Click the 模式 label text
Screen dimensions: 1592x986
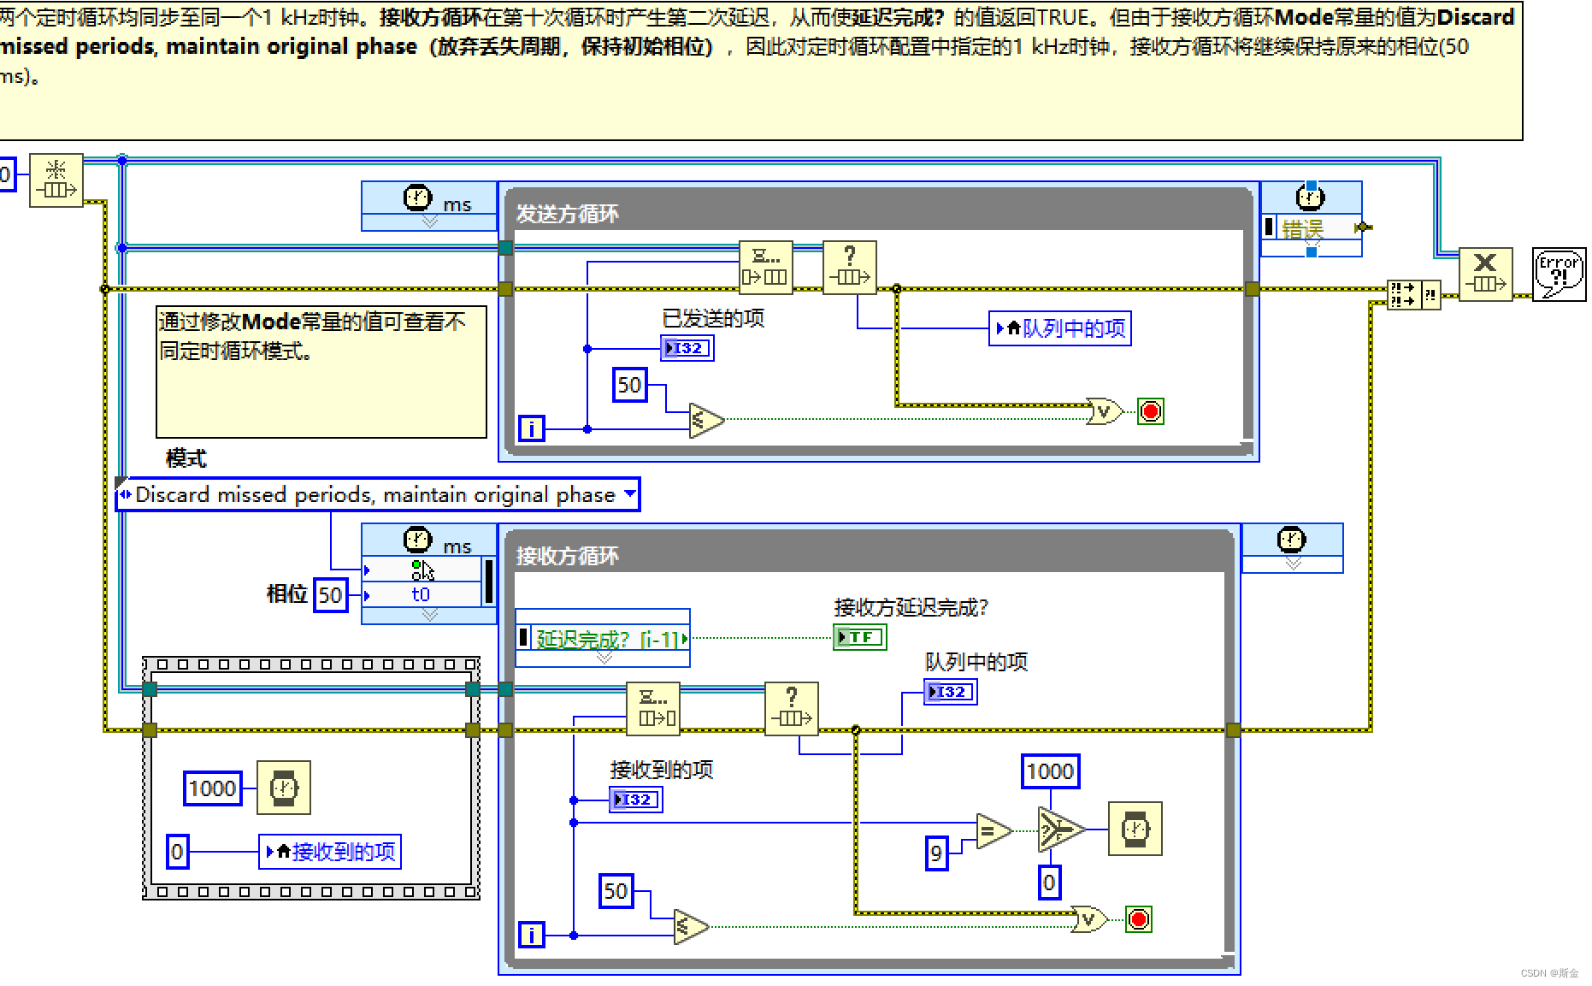[x=186, y=458]
